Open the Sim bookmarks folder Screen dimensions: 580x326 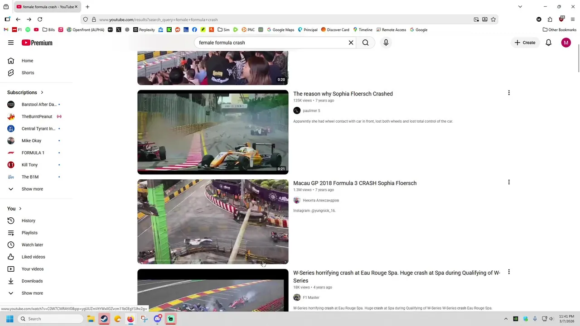pos(223,30)
